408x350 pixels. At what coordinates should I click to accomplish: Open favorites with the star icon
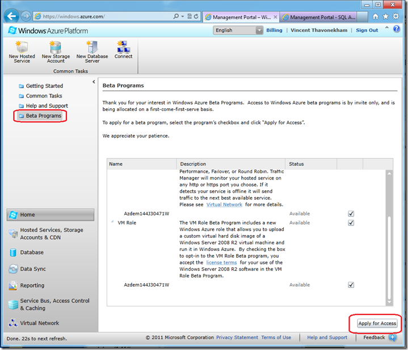385,16
